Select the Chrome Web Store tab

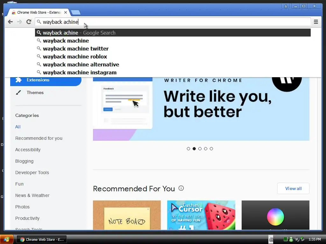pyautogui.click(x=39, y=12)
